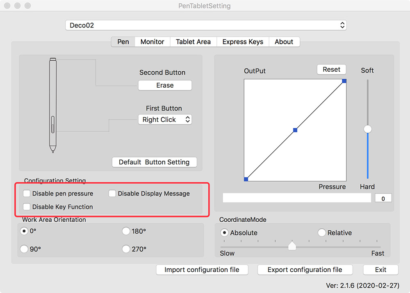This screenshot has height=293, width=410.
Task: Open the About tab
Action: (x=284, y=42)
